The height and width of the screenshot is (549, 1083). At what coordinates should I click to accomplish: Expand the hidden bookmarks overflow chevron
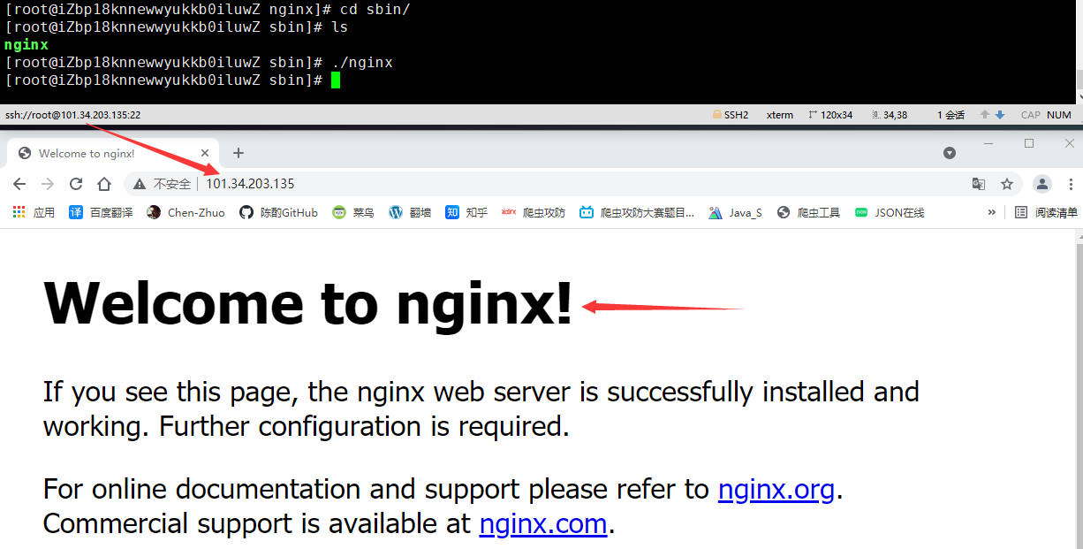click(x=992, y=212)
